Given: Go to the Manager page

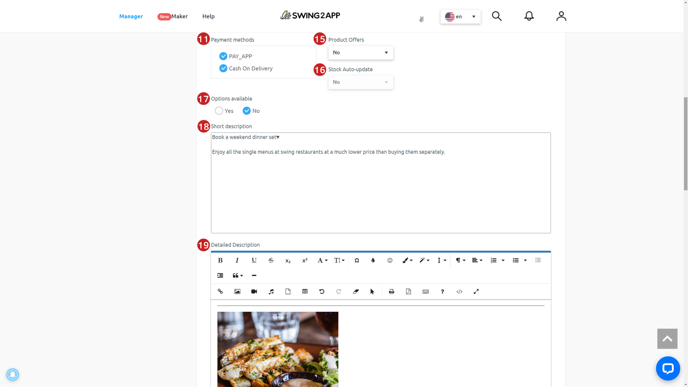Looking at the screenshot, I should 131,16.
